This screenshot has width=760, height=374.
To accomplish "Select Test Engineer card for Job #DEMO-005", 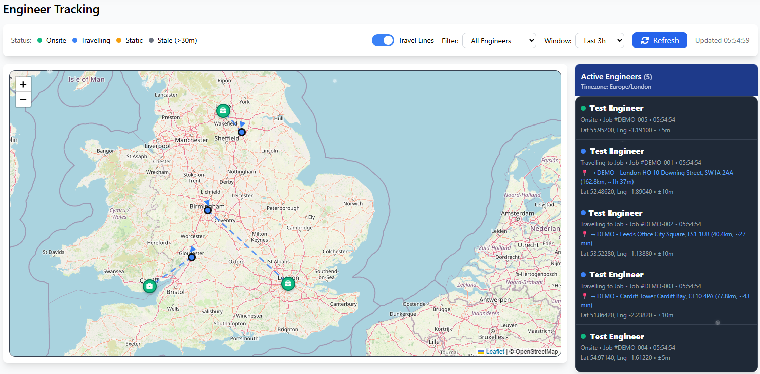I will 666,118.
